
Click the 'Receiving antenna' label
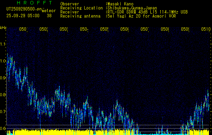80,16
